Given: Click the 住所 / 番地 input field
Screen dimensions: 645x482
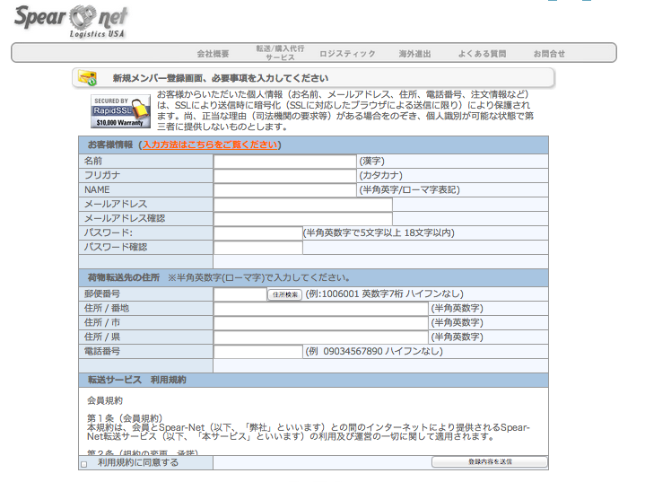Looking at the screenshot, I should point(321,308).
